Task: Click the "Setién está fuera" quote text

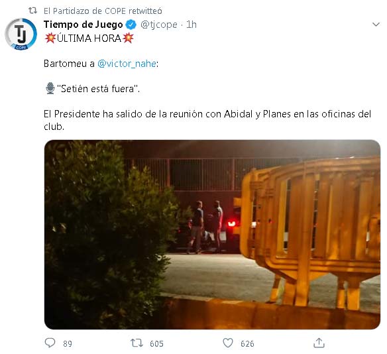Action: click(99, 89)
